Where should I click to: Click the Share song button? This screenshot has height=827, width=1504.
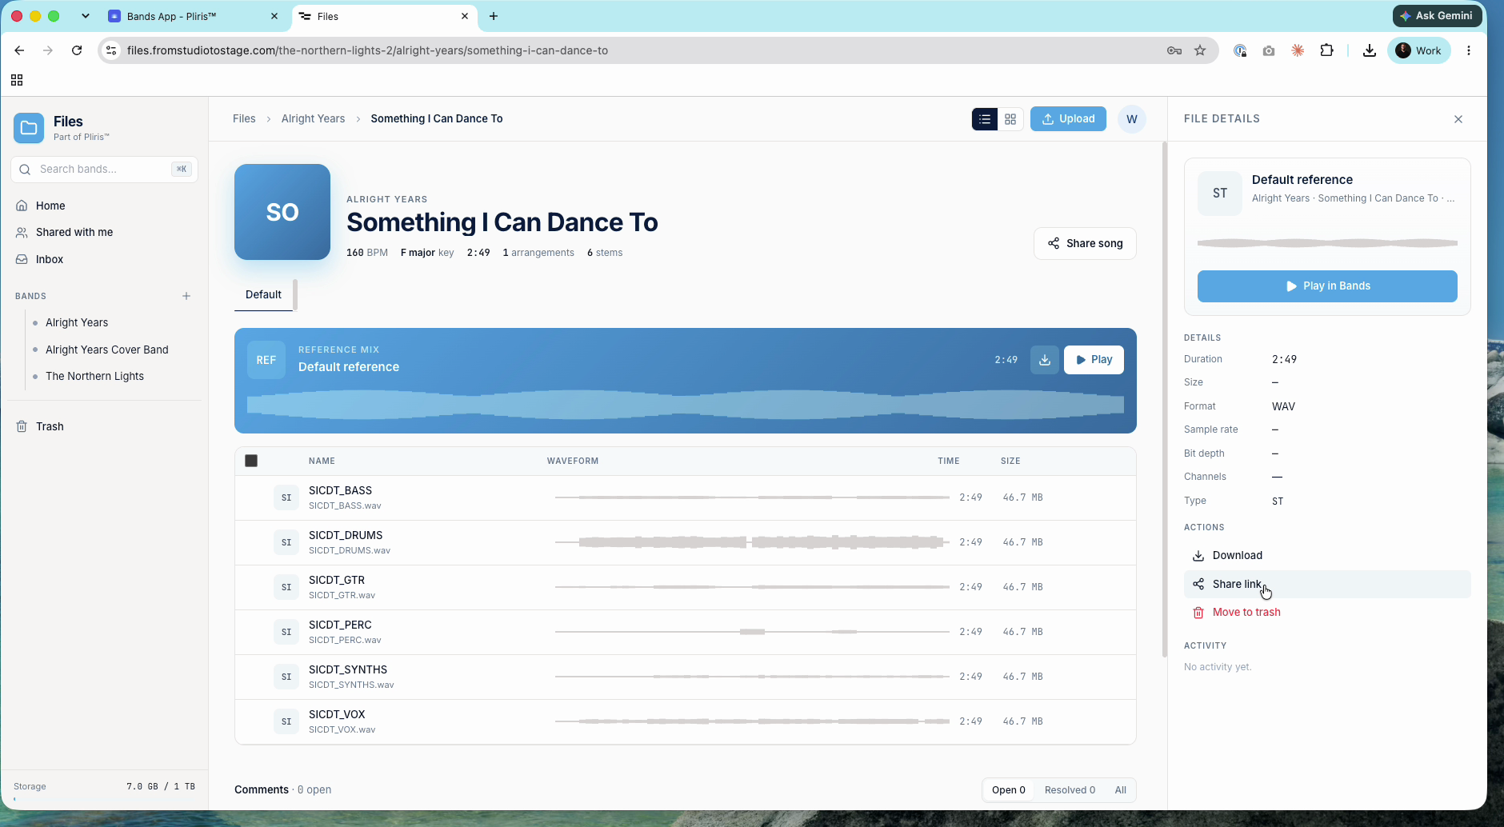pyautogui.click(x=1085, y=243)
